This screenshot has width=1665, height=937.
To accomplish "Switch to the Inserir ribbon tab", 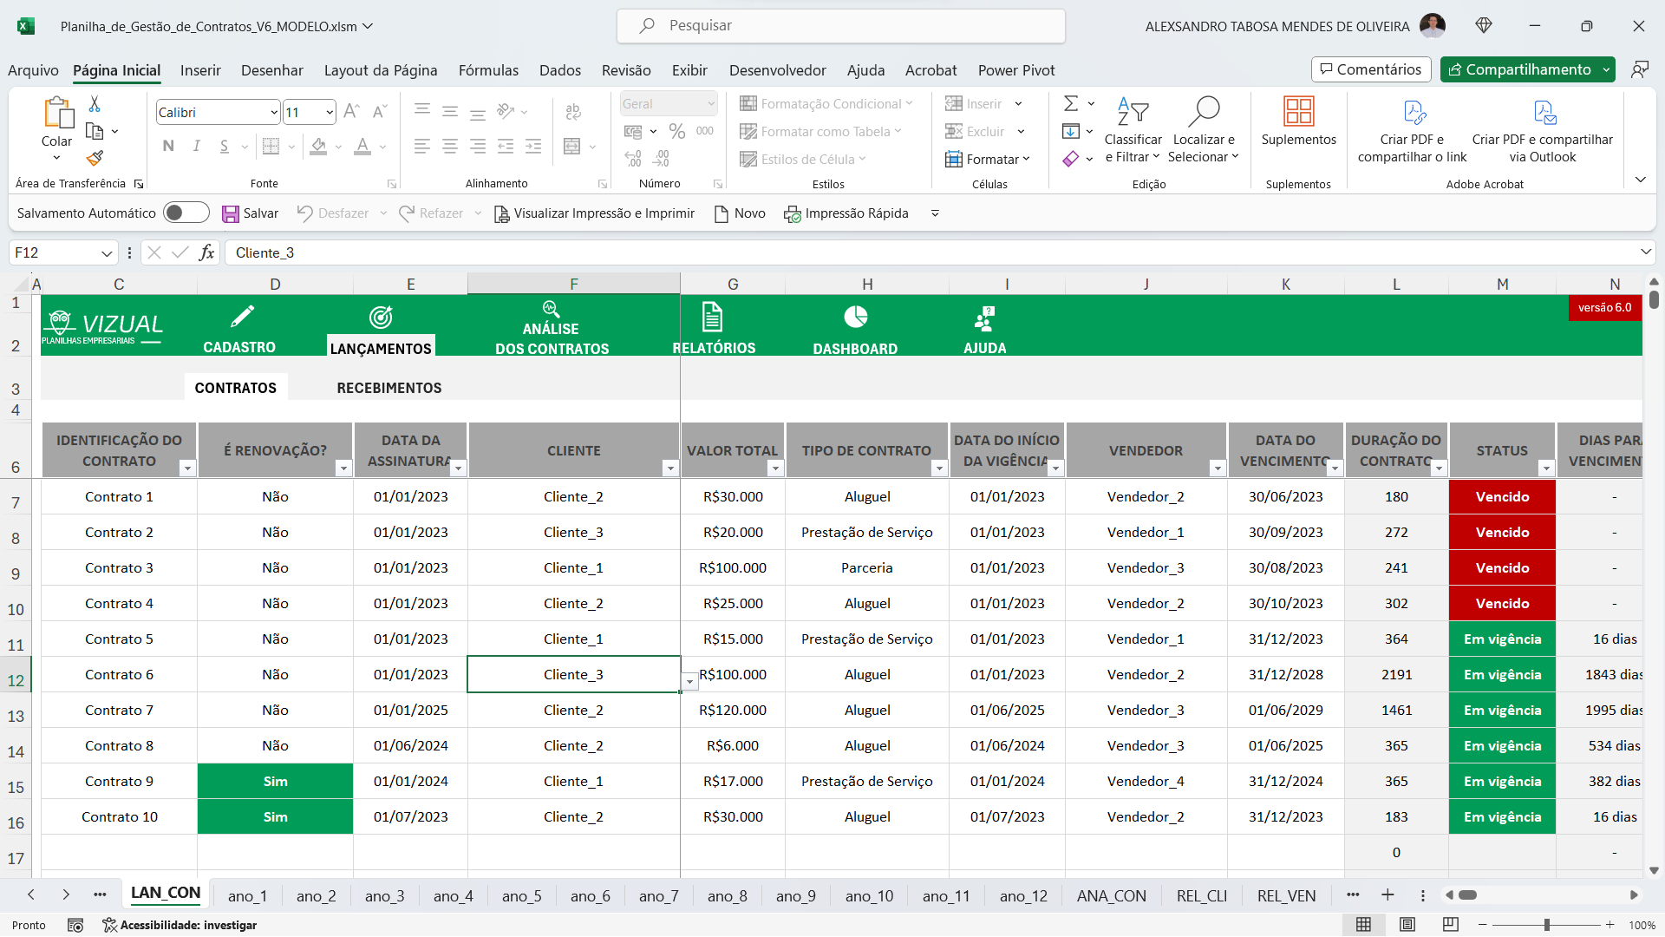I will [x=200, y=70].
